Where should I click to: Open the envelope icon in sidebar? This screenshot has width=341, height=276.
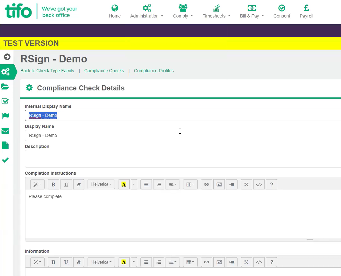[5, 131]
